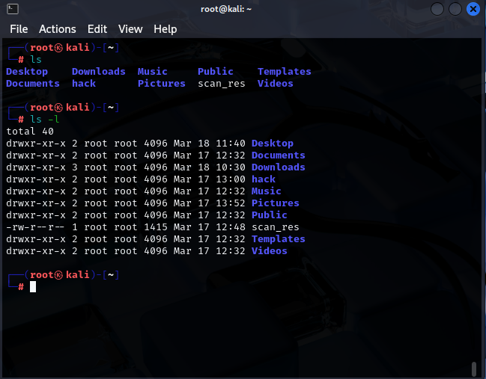Click the terminal icon in the title bar
486x379 pixels.
coord(13,9)
